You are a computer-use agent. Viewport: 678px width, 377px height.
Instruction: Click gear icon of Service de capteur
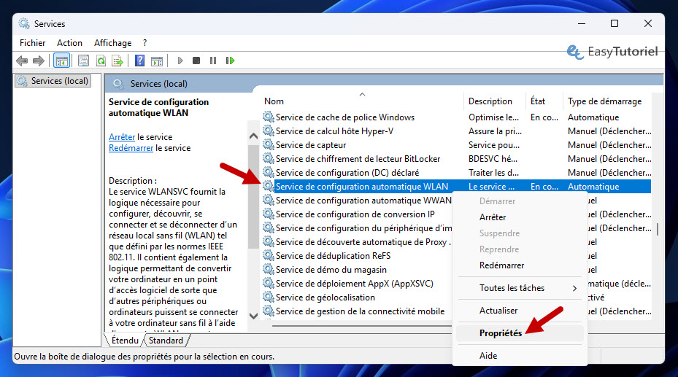point(269,144)
